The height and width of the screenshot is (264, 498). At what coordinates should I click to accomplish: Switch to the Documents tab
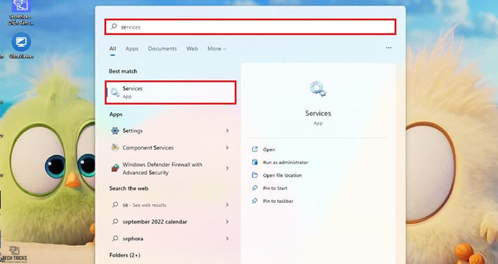(162, 49)
